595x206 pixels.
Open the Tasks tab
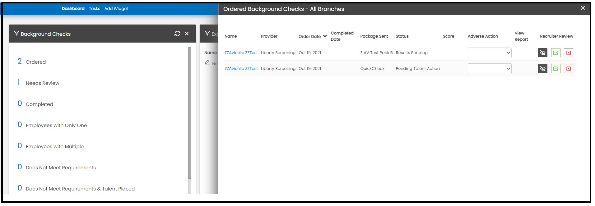95,9
